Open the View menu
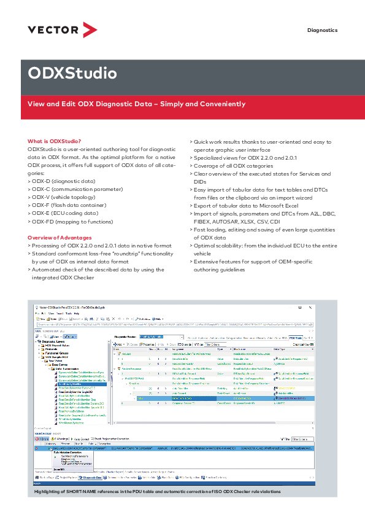365x517 pixels. 51,314
